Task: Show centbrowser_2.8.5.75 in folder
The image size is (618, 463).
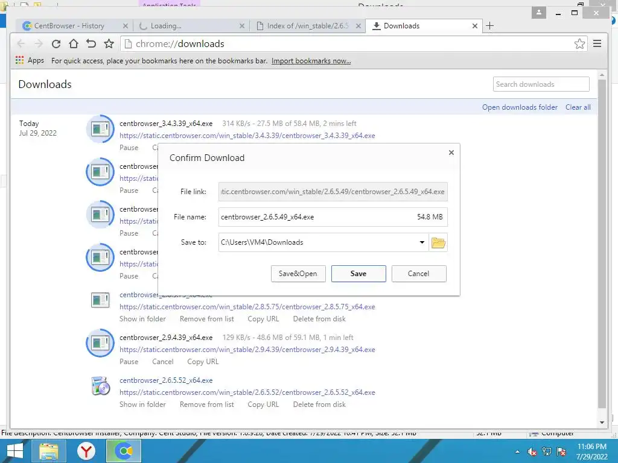Action: (142, 319)
